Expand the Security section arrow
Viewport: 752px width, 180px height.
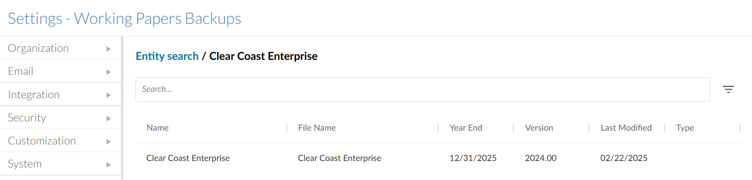(108, 119)
